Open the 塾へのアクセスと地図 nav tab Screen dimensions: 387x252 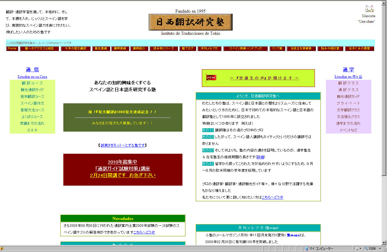39,48
